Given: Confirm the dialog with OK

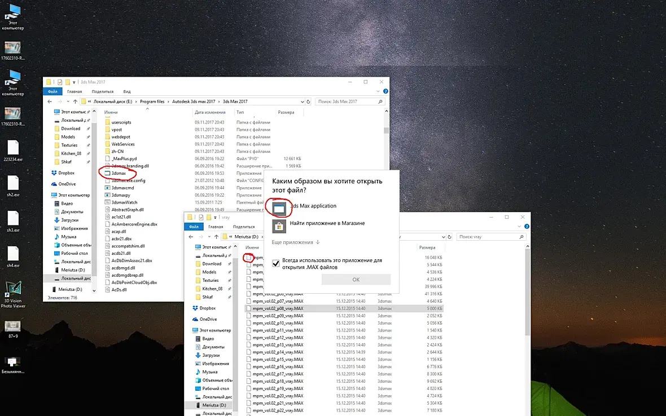Looking at the screenshot, I should click(356, 280).
